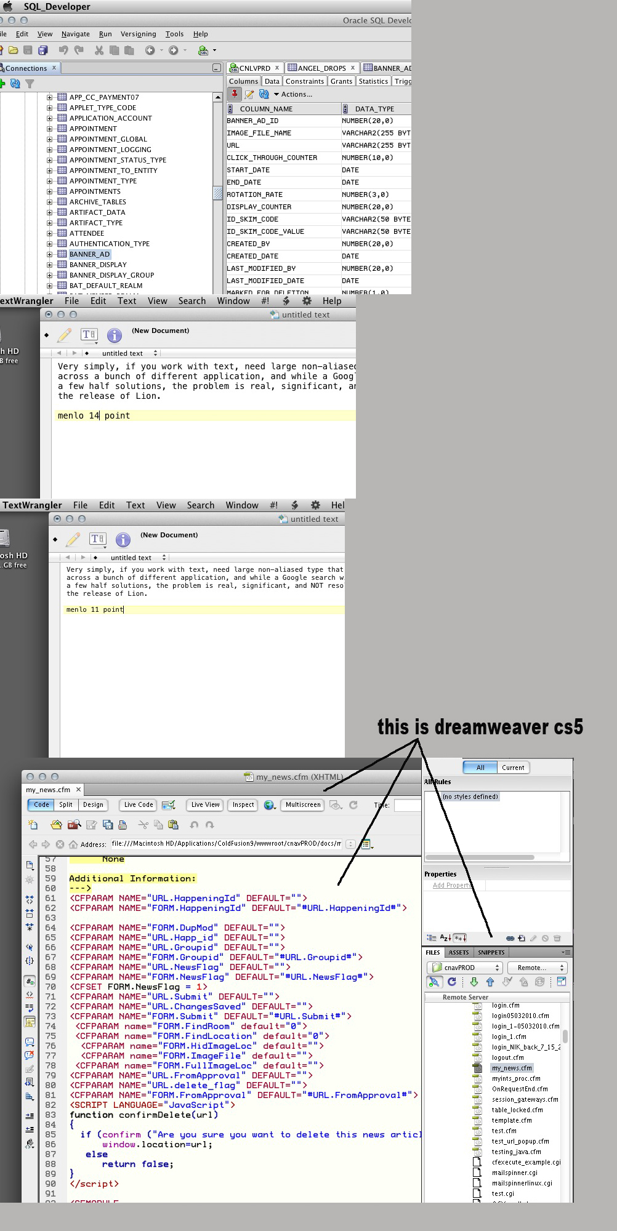
Task: Click the info icon in menlo 14 TextWrangler window
Action: coord(115,335)
